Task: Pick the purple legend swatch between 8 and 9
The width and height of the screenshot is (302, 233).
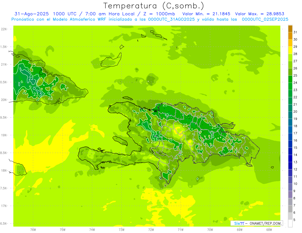Action: pos(290,194)
